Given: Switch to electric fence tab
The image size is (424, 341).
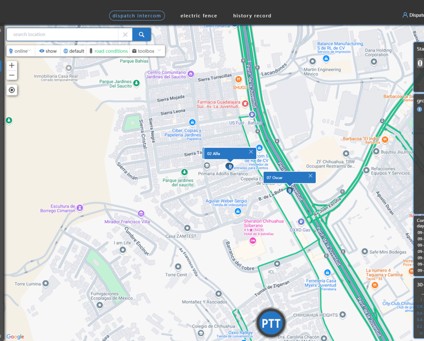Looking at the screenshot, I should (199, 15).
